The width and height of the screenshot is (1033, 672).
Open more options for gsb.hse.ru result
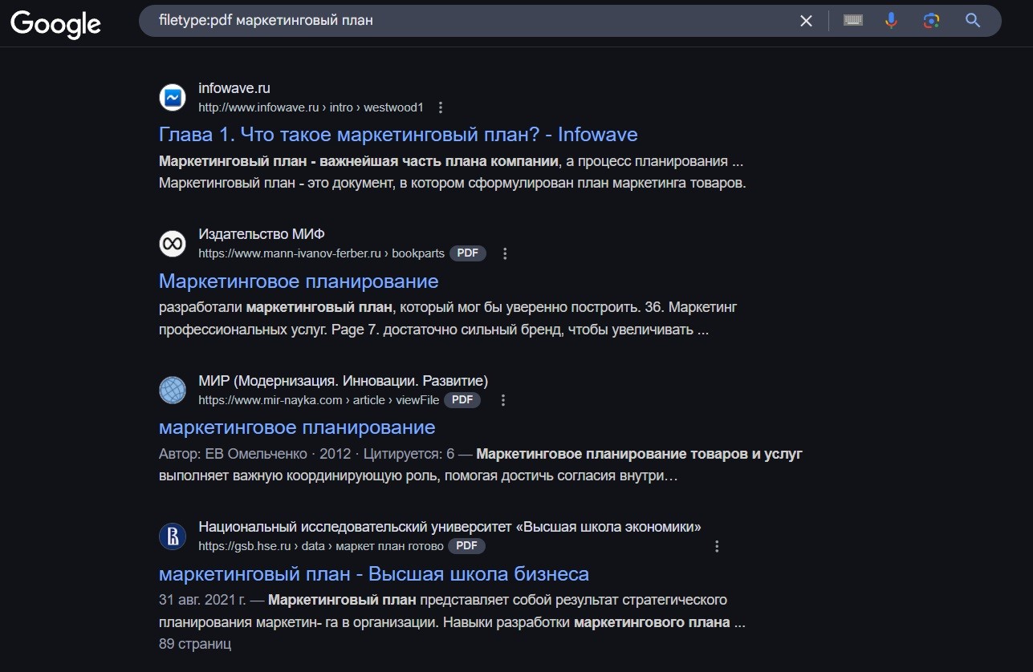717,546
